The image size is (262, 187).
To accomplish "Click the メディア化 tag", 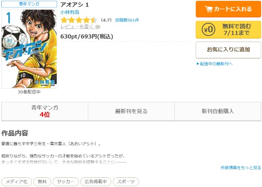I will click(17, 182).
